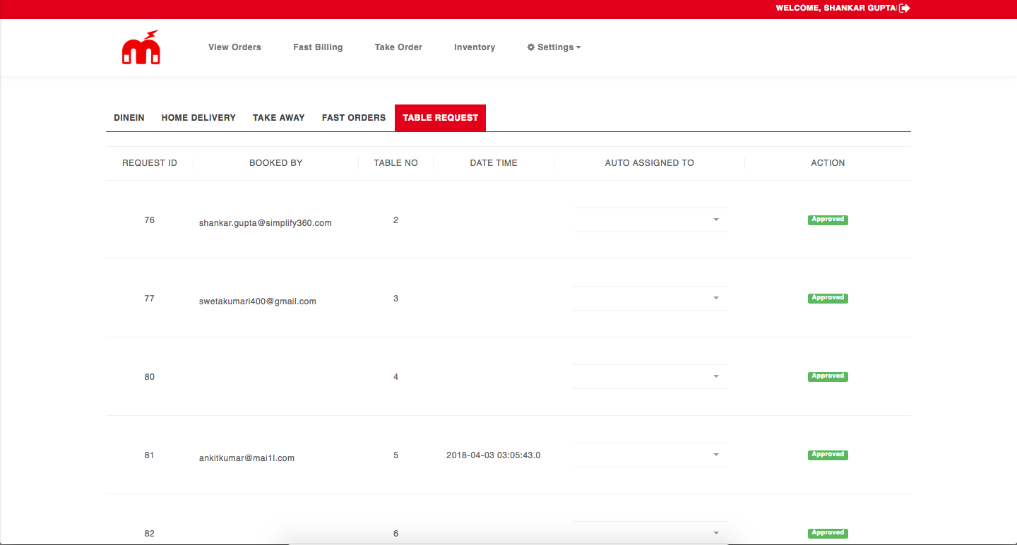Click the Approved badge for request 77
Image resolution: width=1017 pixels, height=545 pixels.
click(x=828, y=298)
